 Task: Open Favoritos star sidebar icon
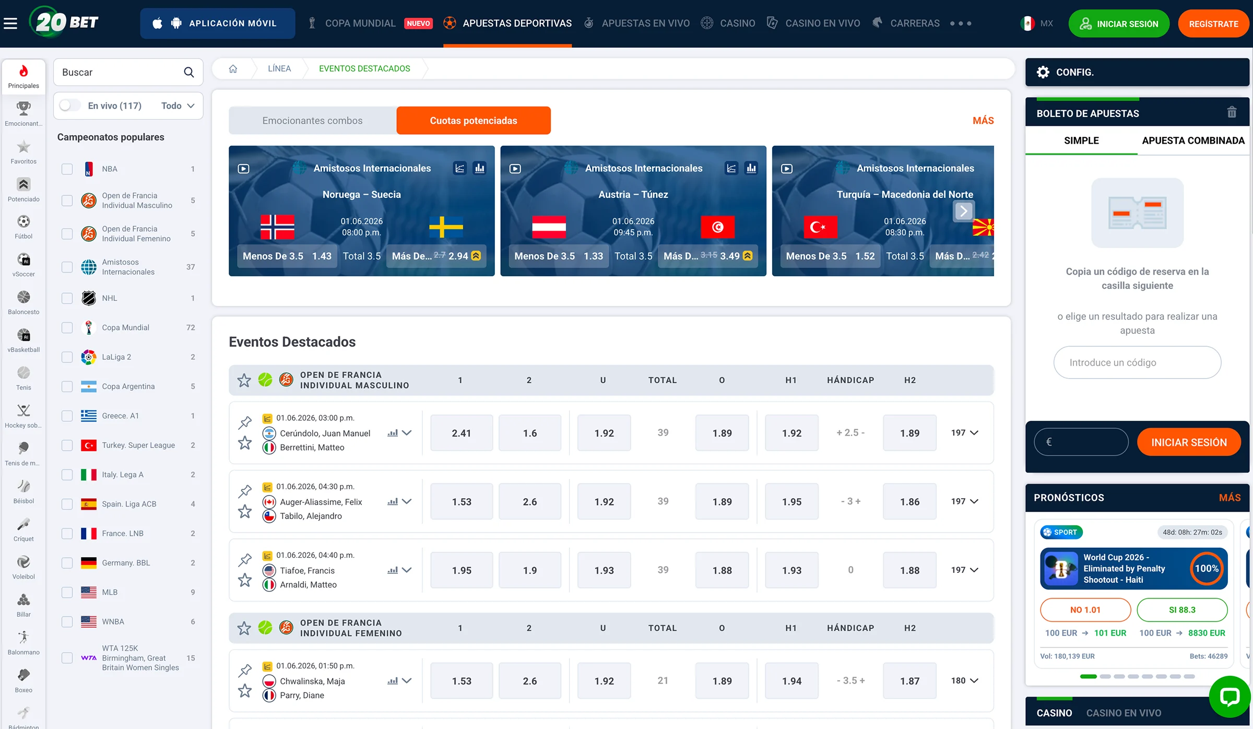[23, 152]
